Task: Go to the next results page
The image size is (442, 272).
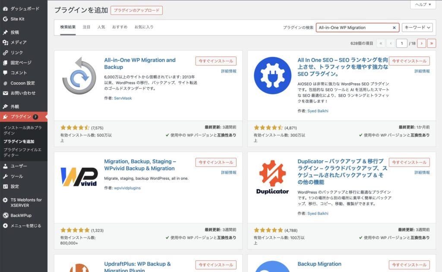Action: 421,43
